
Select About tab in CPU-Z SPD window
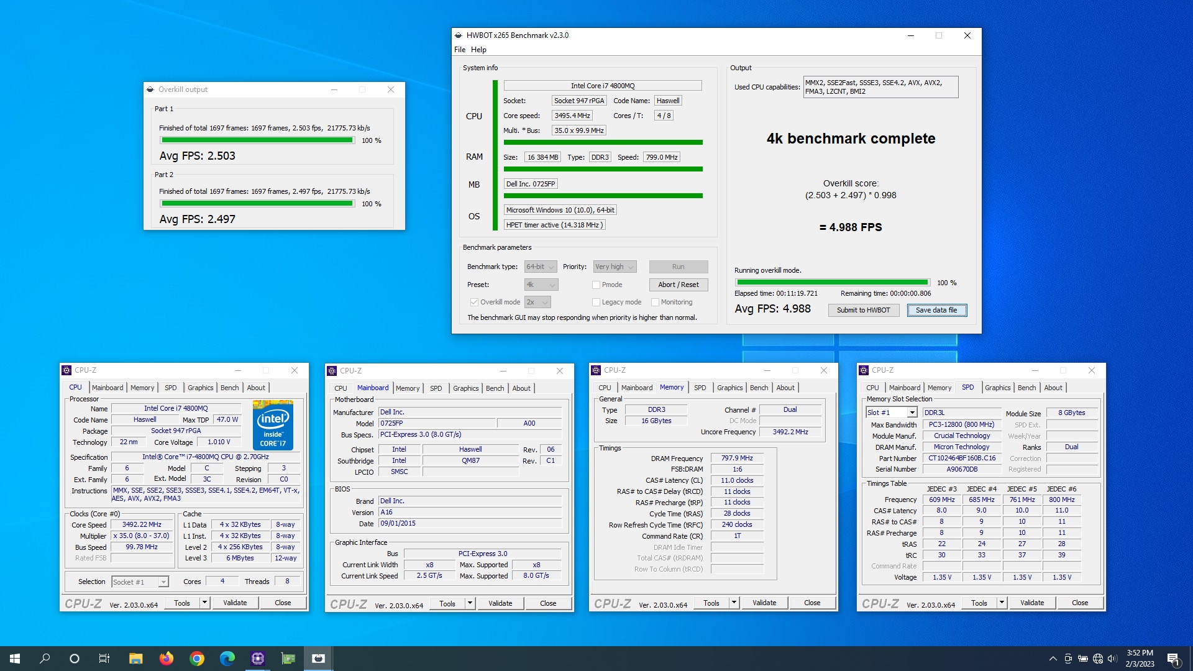(x=1053, y=388)
